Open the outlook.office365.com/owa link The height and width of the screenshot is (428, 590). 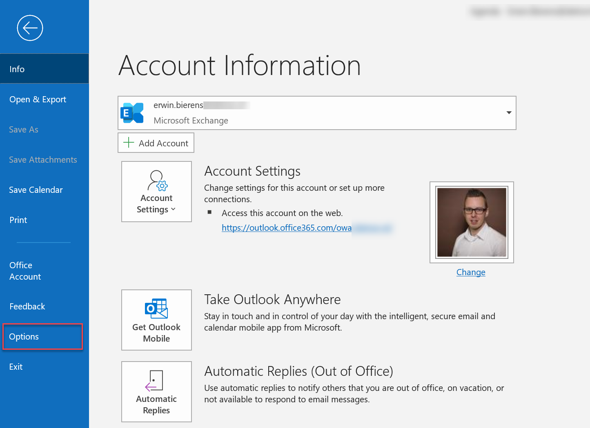287,227
